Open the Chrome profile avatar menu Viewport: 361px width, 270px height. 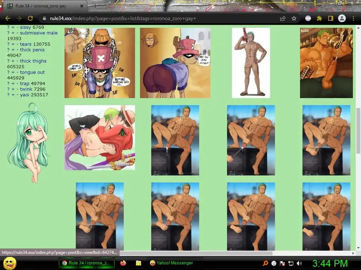(342, 18)
